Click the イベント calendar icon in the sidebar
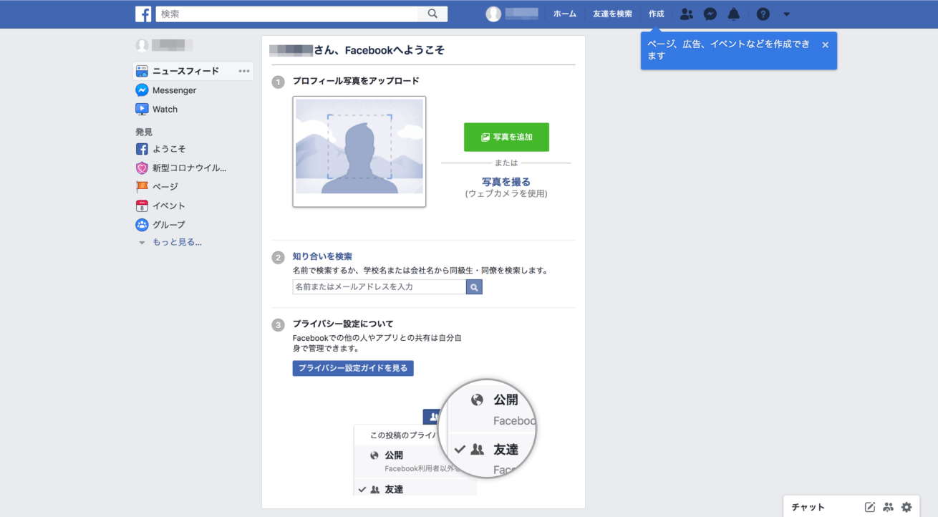Viewport: 938px width, 517px height. (142, 206)
